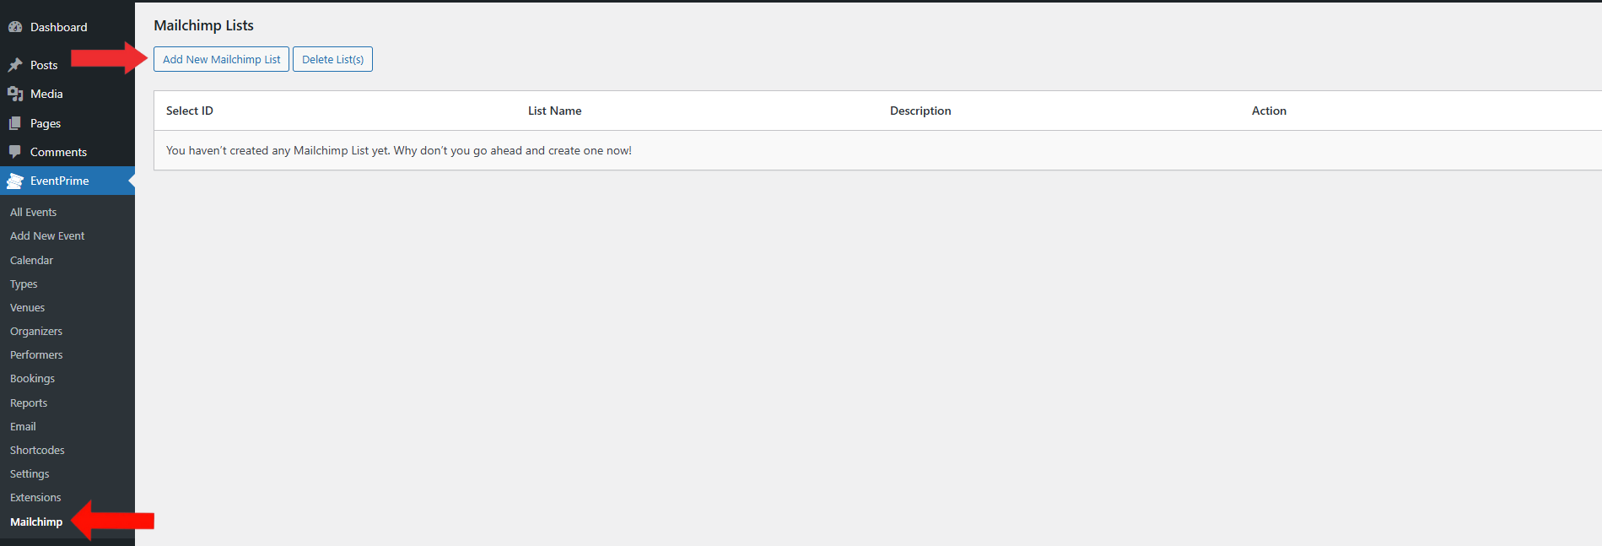Go to All Events submenu
Screen dimensions: 1602x546
tap(33, 212)
